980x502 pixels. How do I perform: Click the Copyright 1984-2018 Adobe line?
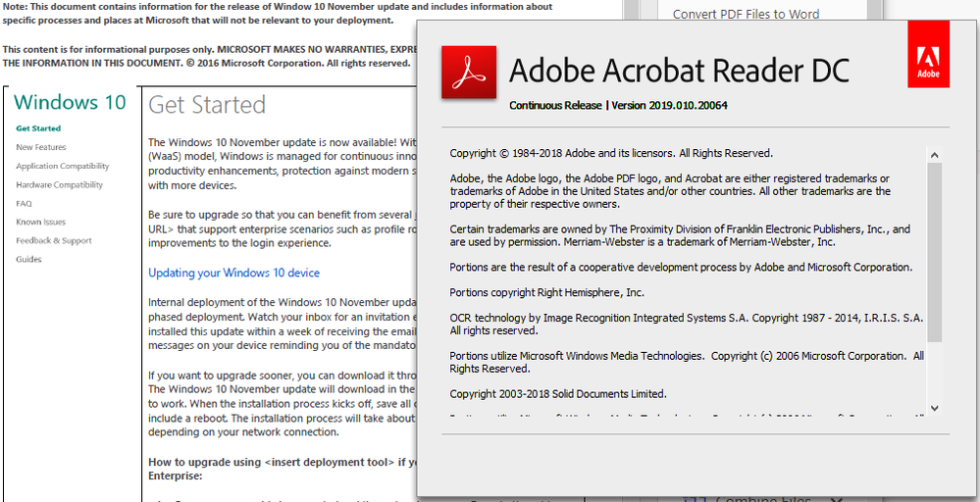click(x=611, y=153)
